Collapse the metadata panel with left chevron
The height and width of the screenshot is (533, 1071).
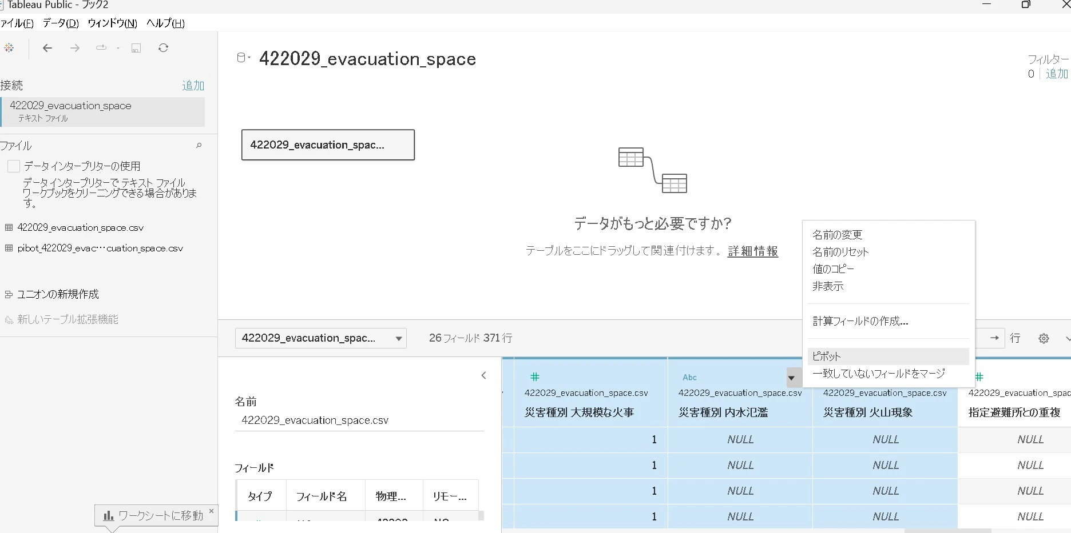(x=484, y=375)
